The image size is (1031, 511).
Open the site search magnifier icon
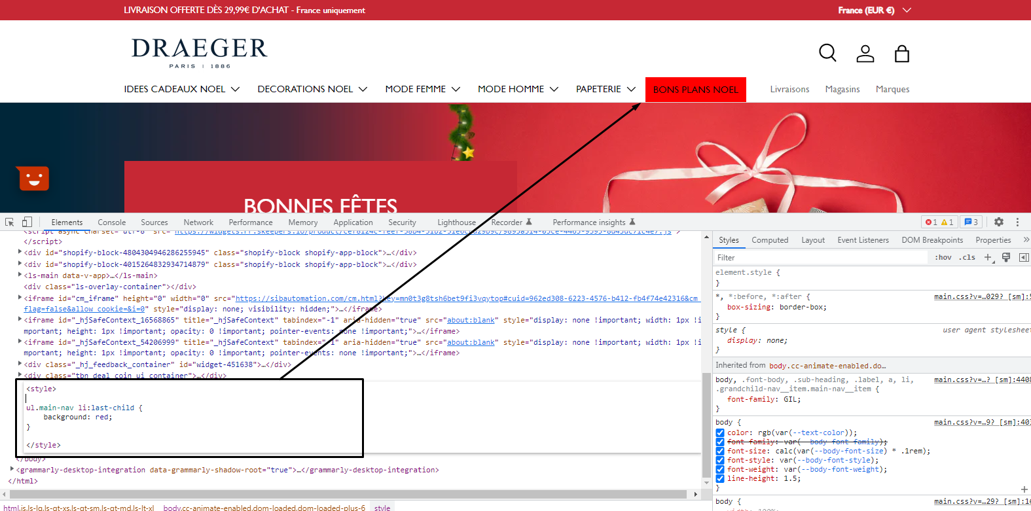point(827,53)
